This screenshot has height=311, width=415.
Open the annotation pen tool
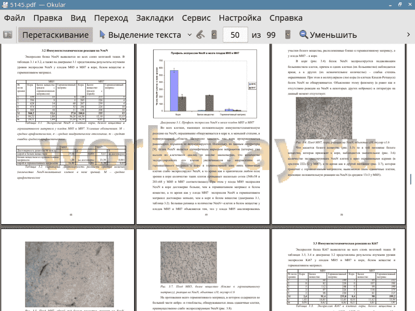[x=200, y=35]
